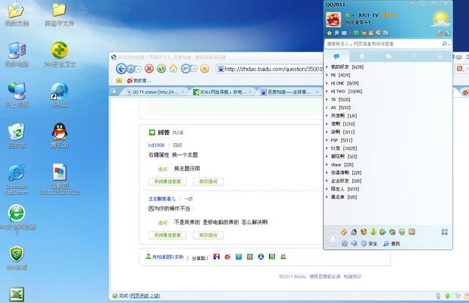Open QQ weather sun icon
Image resolution: width=469 pixels, height=303 pixels.
tap(440, 19)
